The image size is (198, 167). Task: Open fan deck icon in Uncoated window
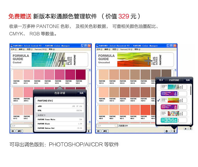coord(174,131)
